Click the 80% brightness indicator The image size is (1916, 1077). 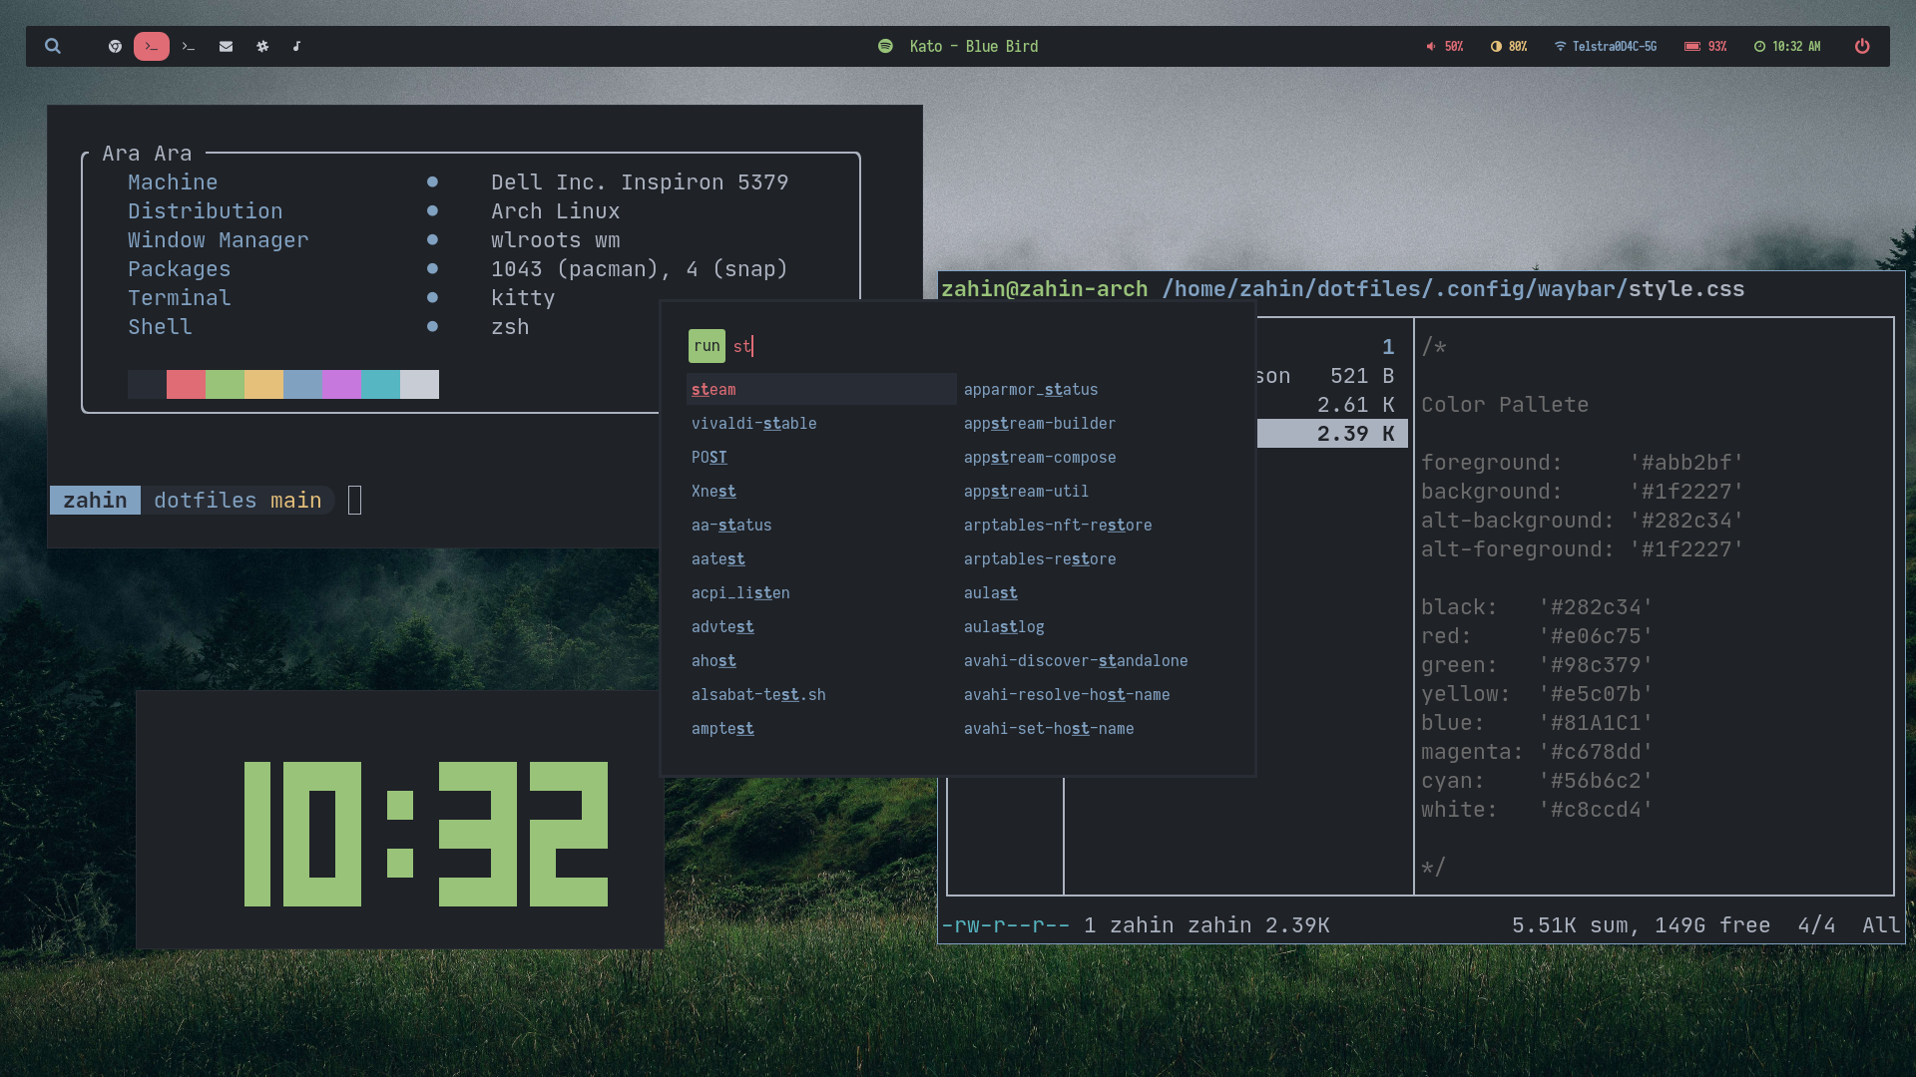pos(1509,46)
